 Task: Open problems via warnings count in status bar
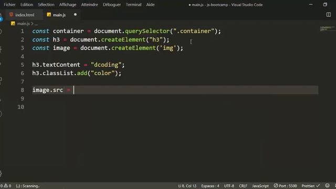pyautogui.click(x=6, y=186)
